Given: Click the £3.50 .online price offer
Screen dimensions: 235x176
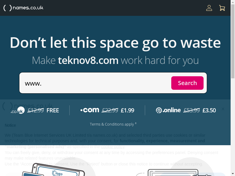Looking at the screenshot, I should tap(209, 111).
